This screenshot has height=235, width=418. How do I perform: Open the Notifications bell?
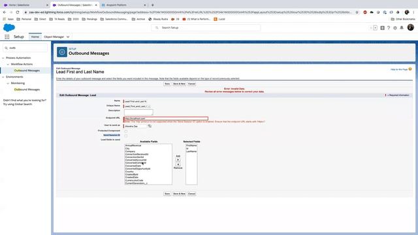[x=402, y=27]
